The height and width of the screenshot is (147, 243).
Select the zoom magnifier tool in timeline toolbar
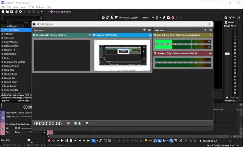pos(110,141)
